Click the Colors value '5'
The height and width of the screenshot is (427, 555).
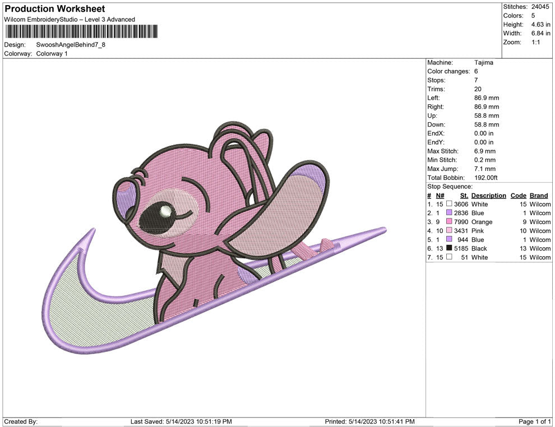pyautogui.click(x=533, y=16)
